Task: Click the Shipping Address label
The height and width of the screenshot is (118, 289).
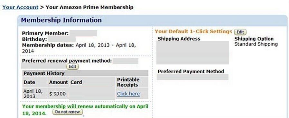Action: pos(179,39)
